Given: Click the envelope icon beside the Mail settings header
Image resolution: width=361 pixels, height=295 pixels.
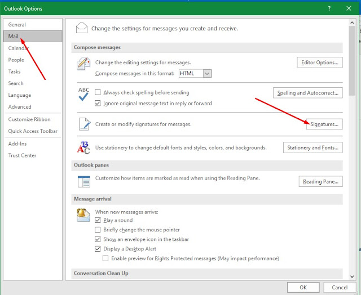Looking at the screenshot, I should pos(81,28).
